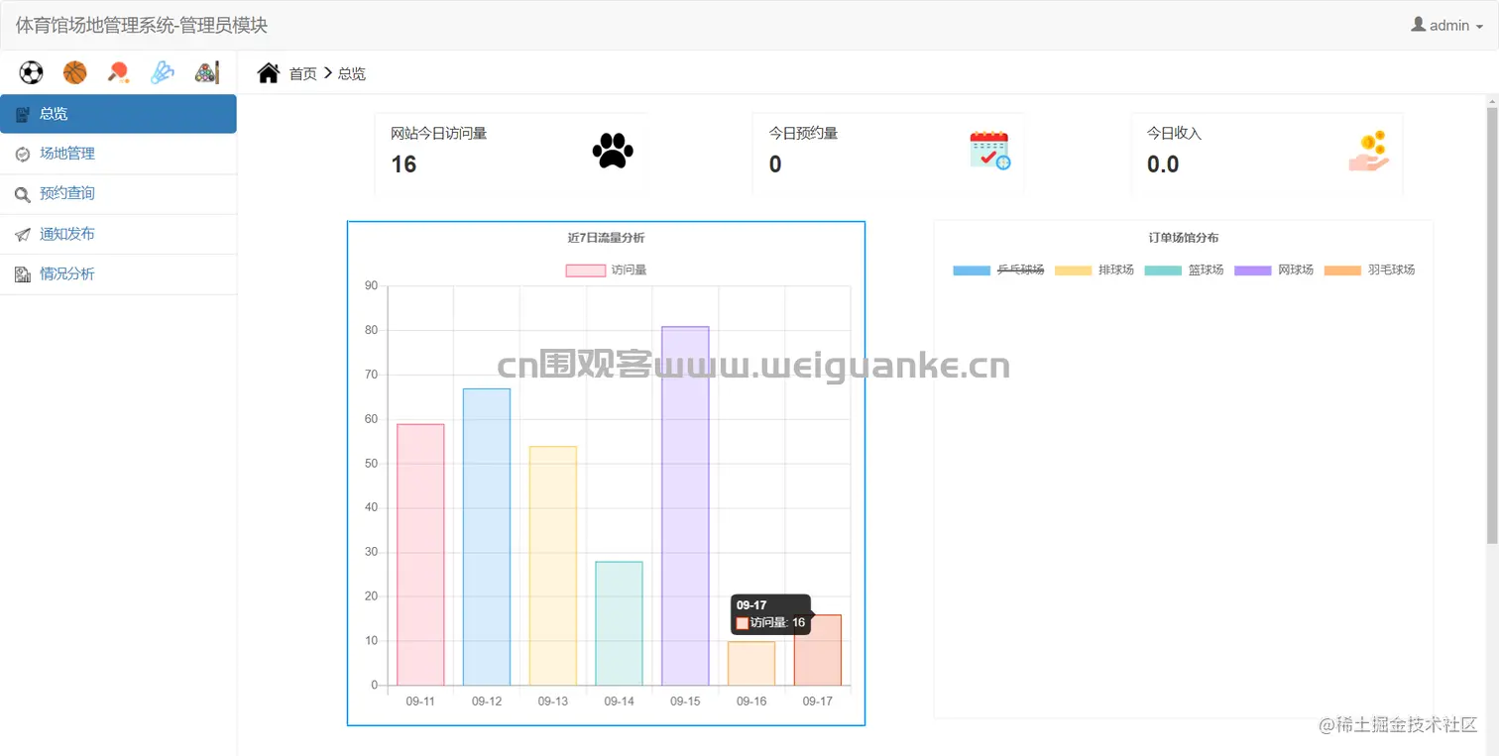Open 情况分析 menu item

pos(118,274)
